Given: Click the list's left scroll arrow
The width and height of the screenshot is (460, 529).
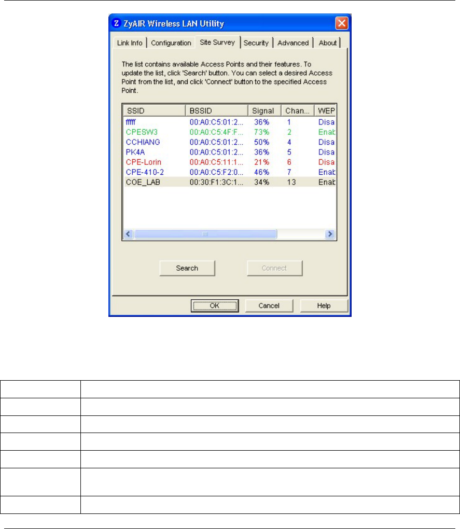Looking at the screenshot, I should click(x=129, y=234).
